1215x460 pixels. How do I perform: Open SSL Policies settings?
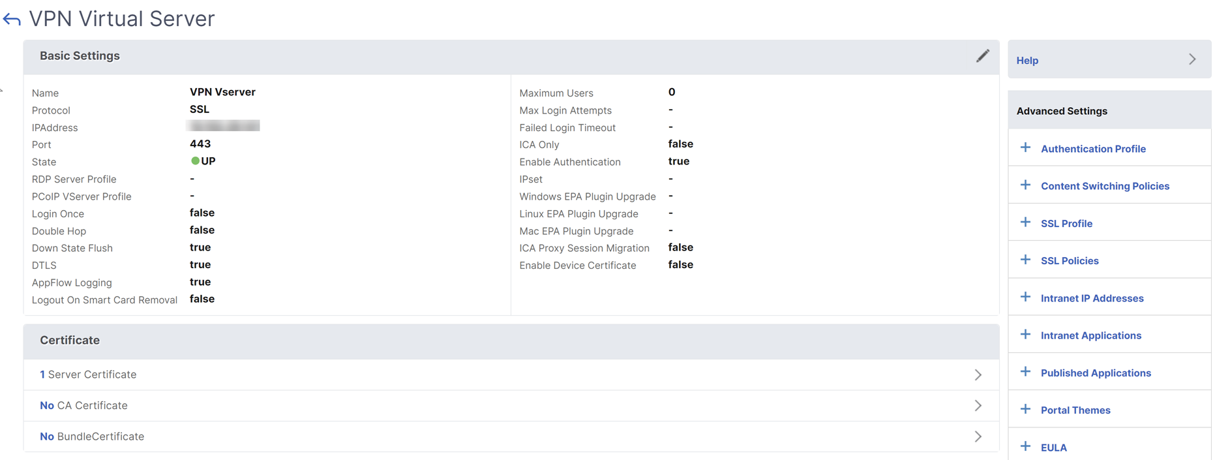pyautogui.click(x=1070, y=260)
